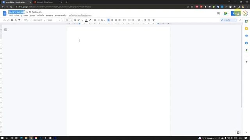Click the add comment icon in toolbar
The image size is (250, 140).
coord(99,20)
